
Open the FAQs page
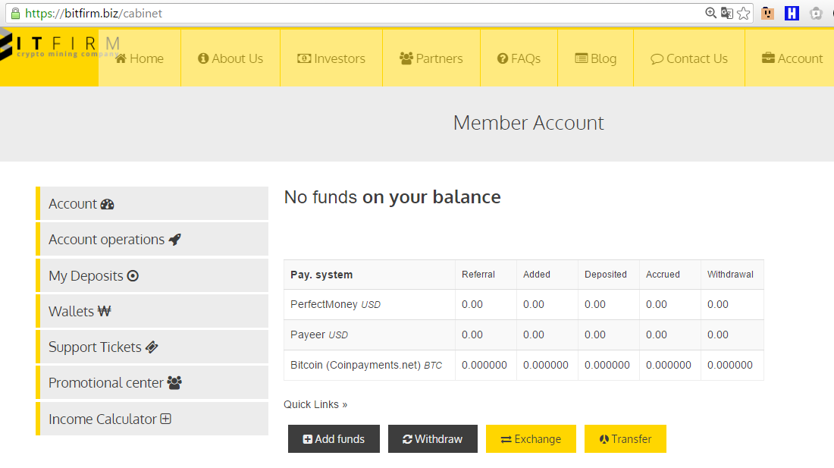click(519, 58)
